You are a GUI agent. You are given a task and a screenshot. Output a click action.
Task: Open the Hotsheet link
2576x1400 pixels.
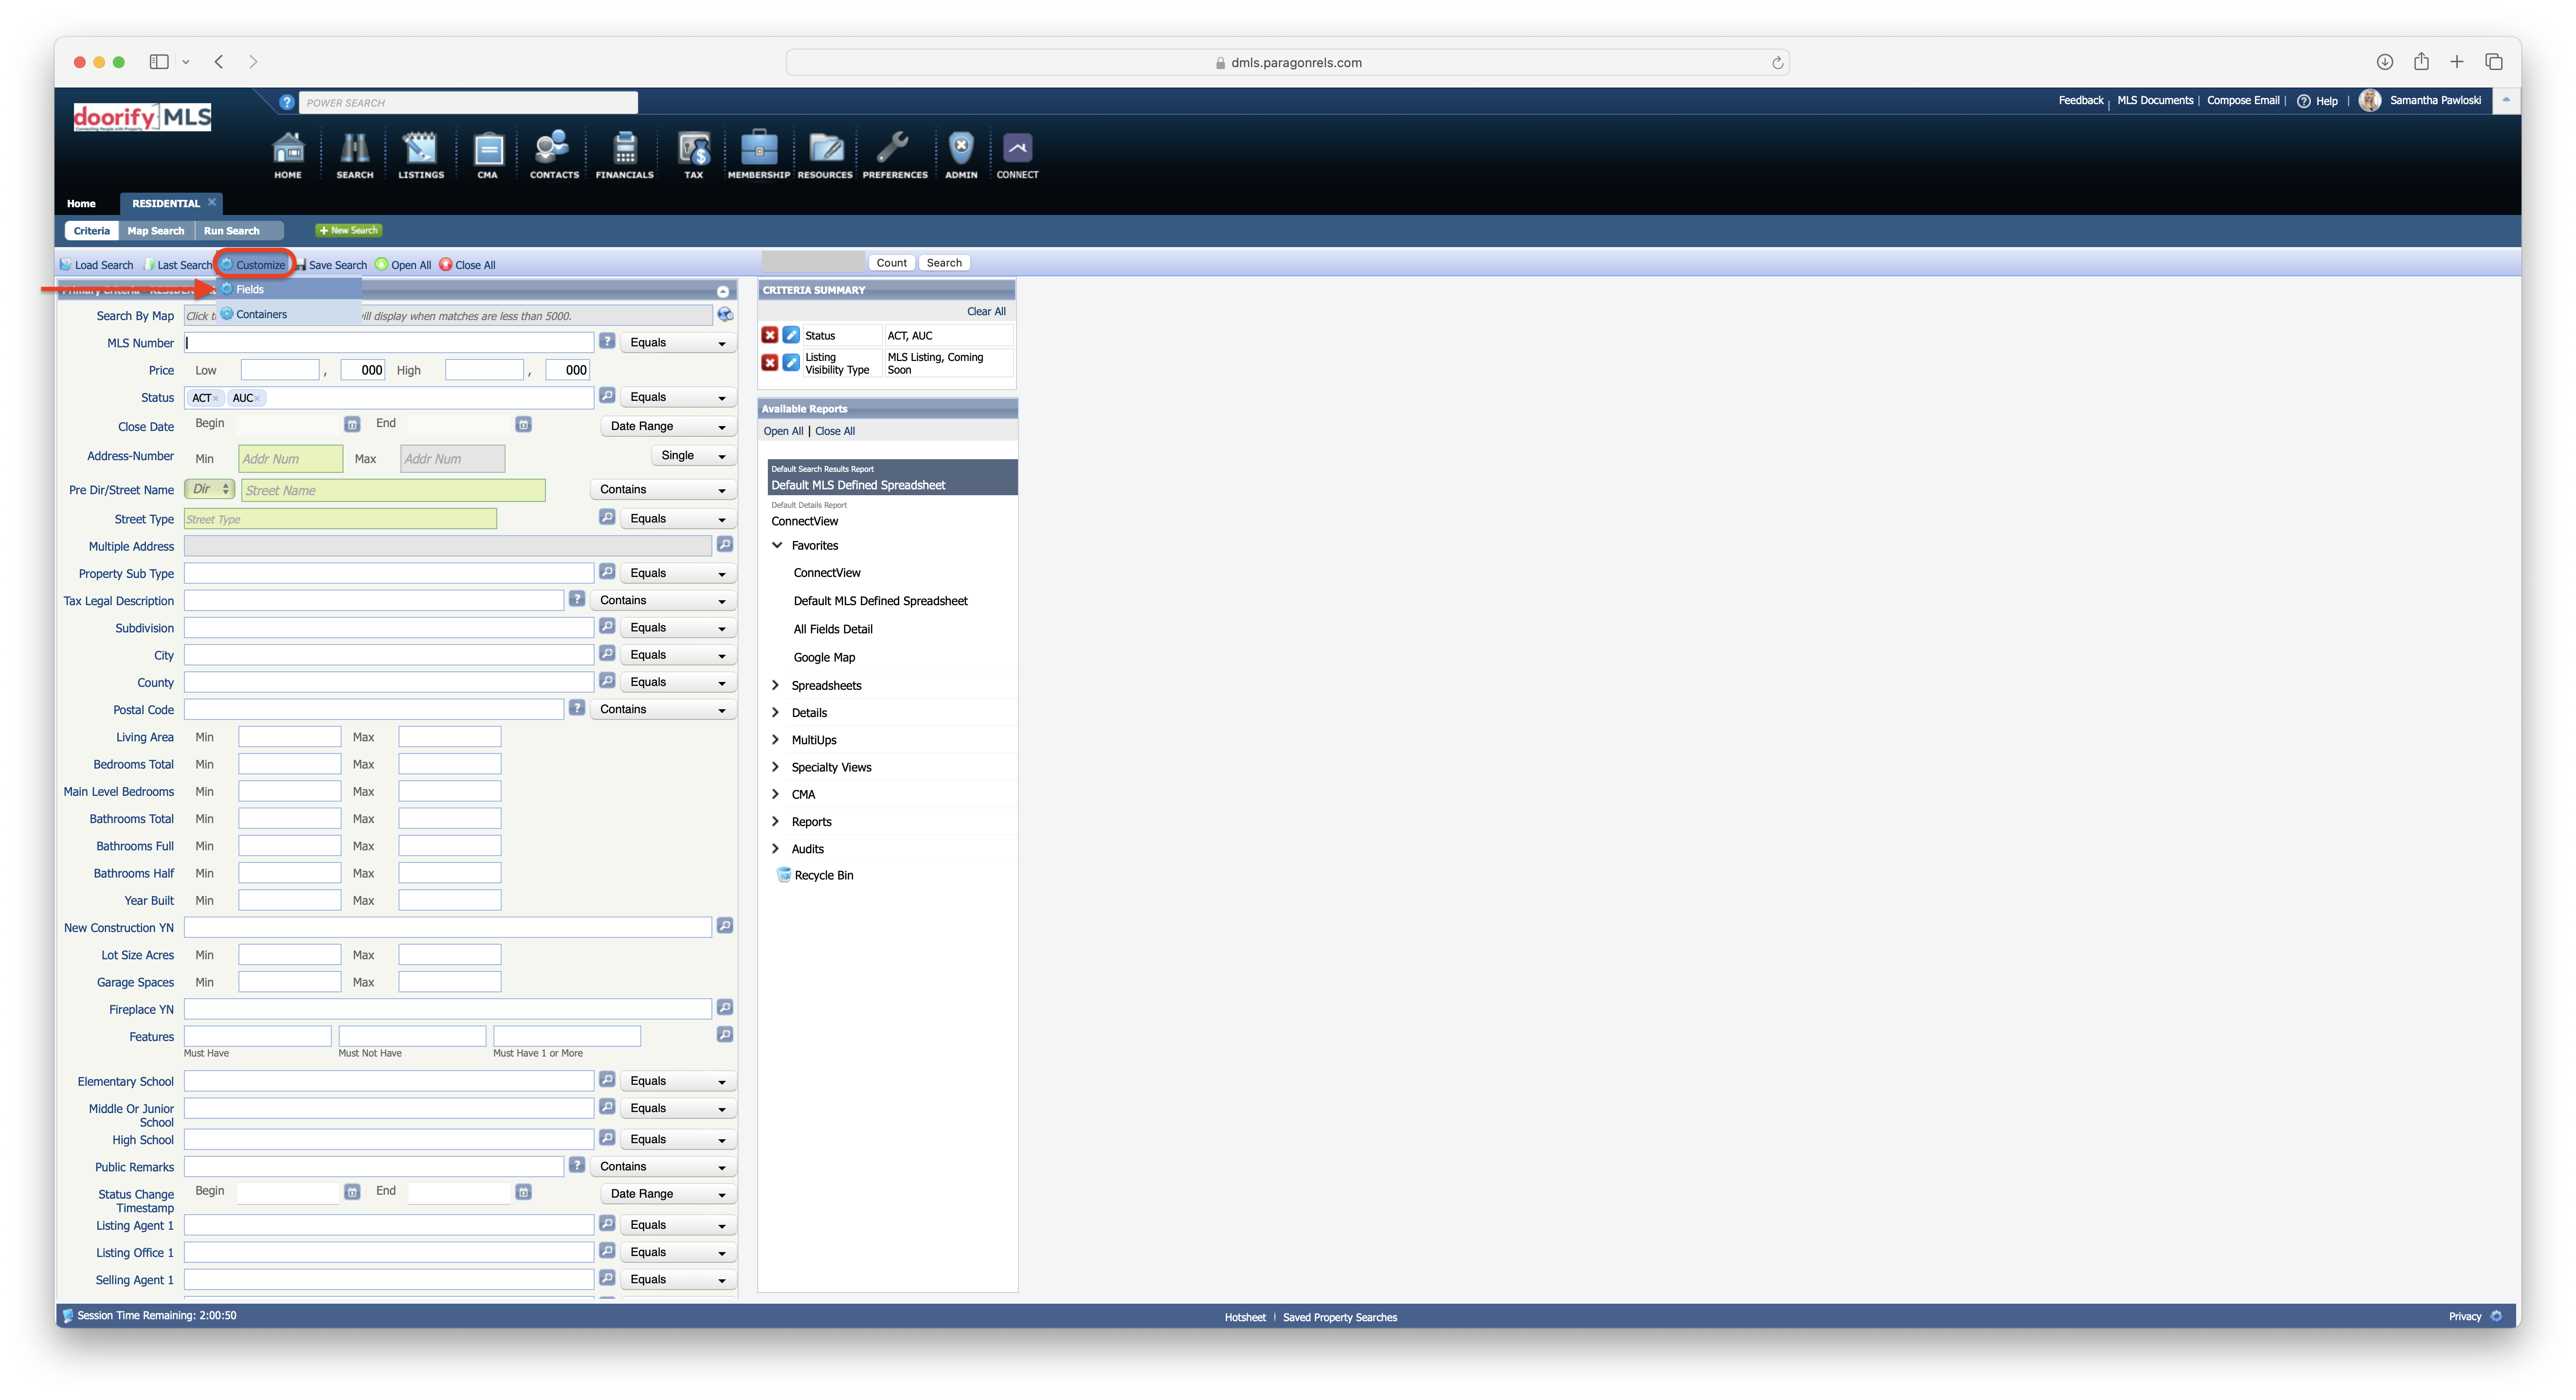1245,1318
